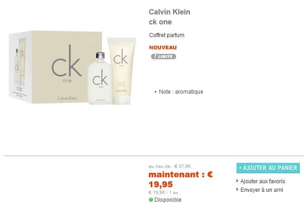Screen dimensions: 304x204
Task: Click the Ajouter au panier button
Action: click(x=268, y=168)
